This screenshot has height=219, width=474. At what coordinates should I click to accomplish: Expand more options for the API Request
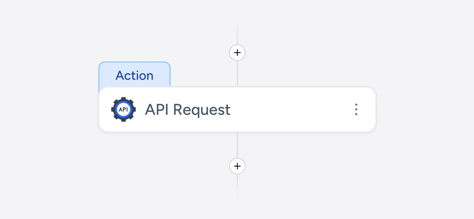click(356, 109)
